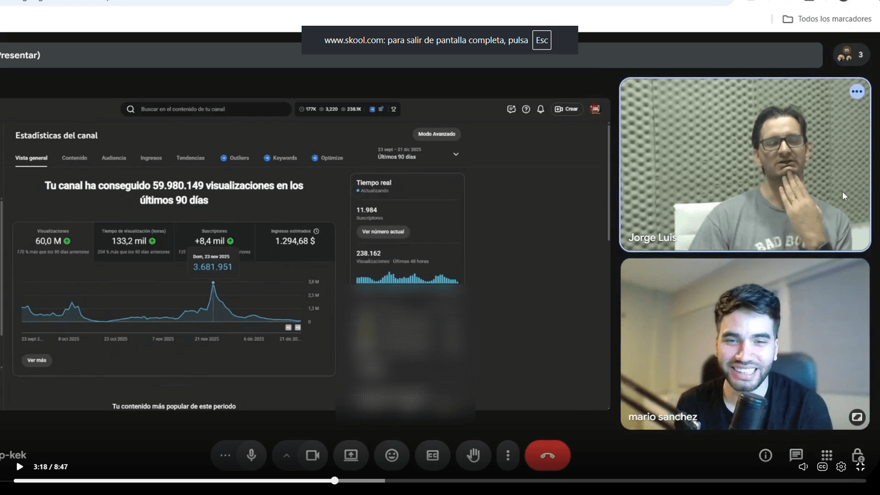This screenshot has height=495, width=880.
Task: Open meeting details info icon
Action: point(766,455)
